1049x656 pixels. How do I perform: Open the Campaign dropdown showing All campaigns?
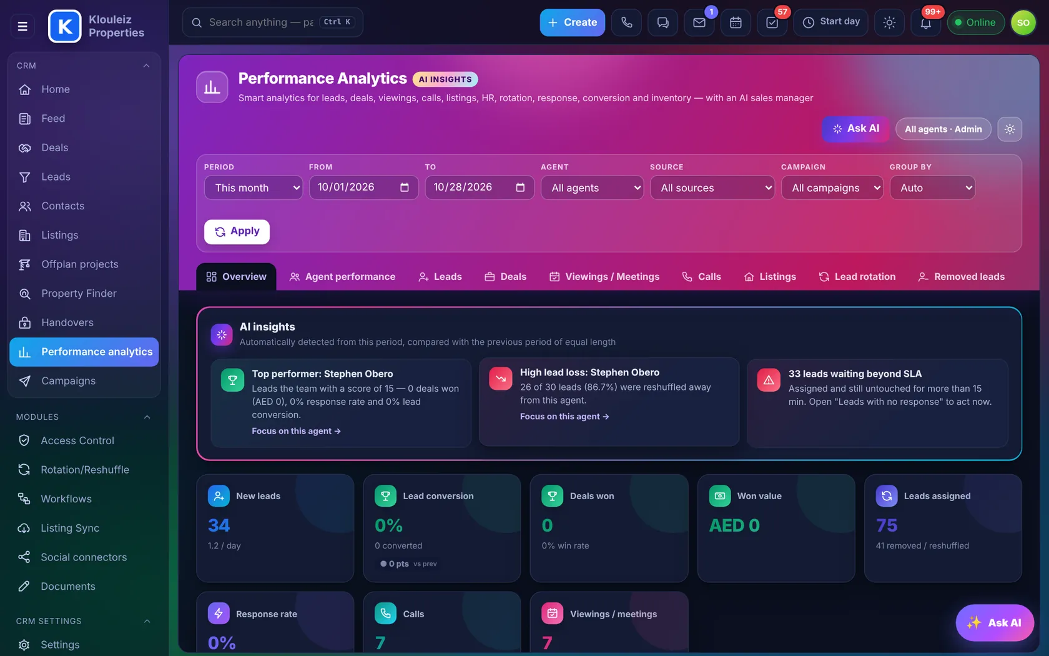coord(832,187)
